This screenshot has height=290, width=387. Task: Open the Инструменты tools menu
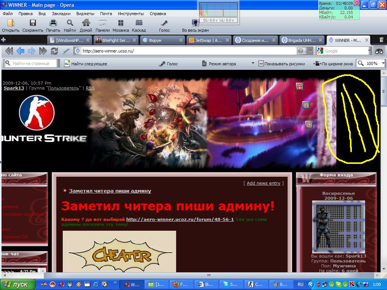131,14
